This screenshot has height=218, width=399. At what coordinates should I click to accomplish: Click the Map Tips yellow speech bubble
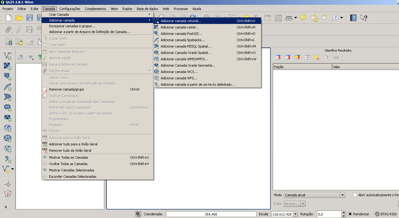(x=303, y=18)
